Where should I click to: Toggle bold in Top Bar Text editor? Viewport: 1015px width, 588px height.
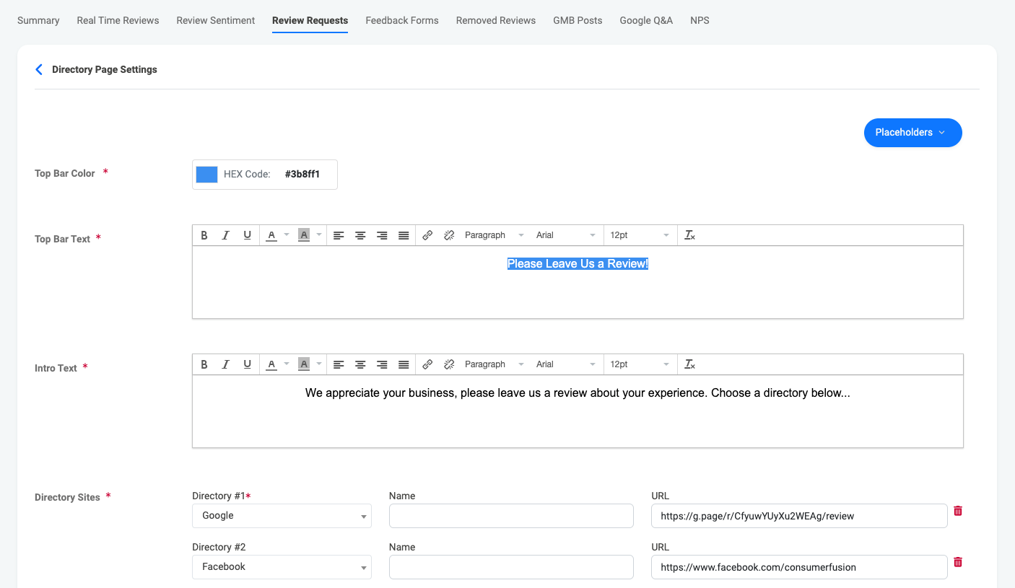(204, 235)
